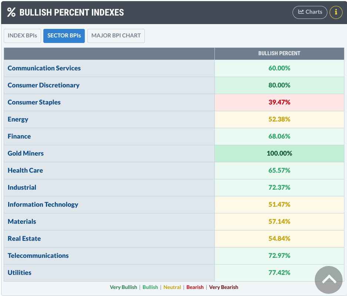This screenshot has width=347, height=296.
Task: Open Information Technology sector link
Action: pos(43,204)
